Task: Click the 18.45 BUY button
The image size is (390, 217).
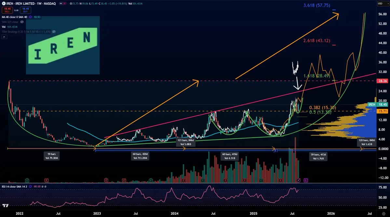Action: click(x=25, y=10)
